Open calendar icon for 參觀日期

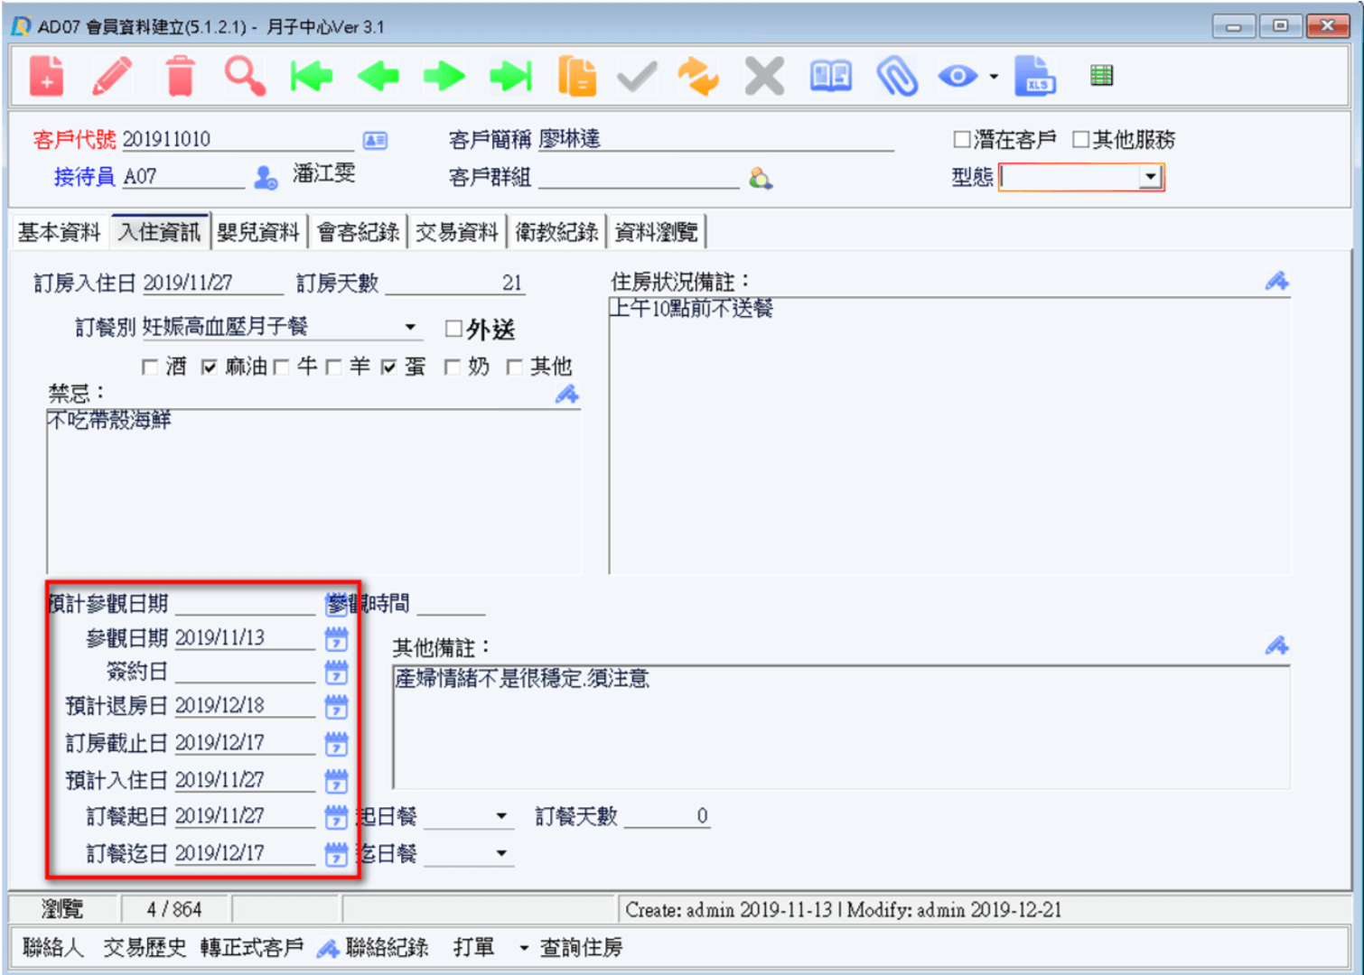pos(336,639)
